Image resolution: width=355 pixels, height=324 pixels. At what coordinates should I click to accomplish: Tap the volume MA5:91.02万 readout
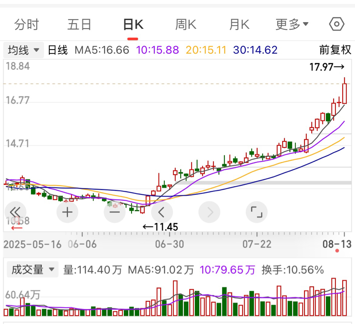pyautogui.click(x=161, y=270)
